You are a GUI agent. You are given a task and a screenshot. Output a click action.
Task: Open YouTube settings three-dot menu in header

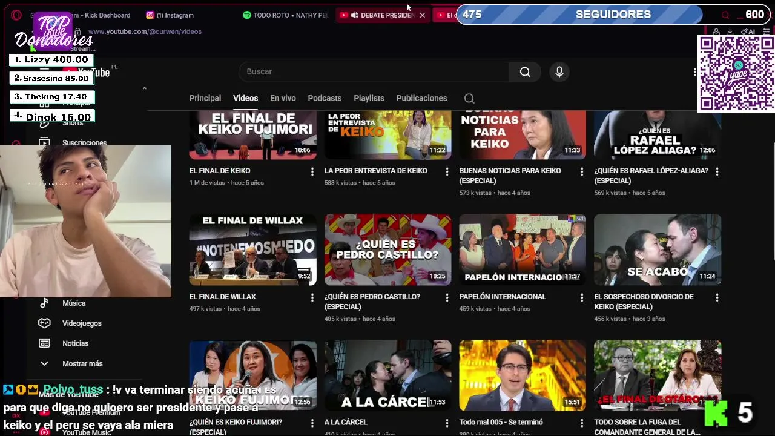click(x=695, y=71)
